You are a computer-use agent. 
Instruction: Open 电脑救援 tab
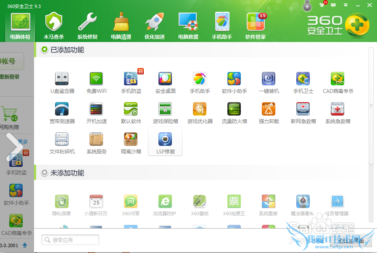pos(188,27)
